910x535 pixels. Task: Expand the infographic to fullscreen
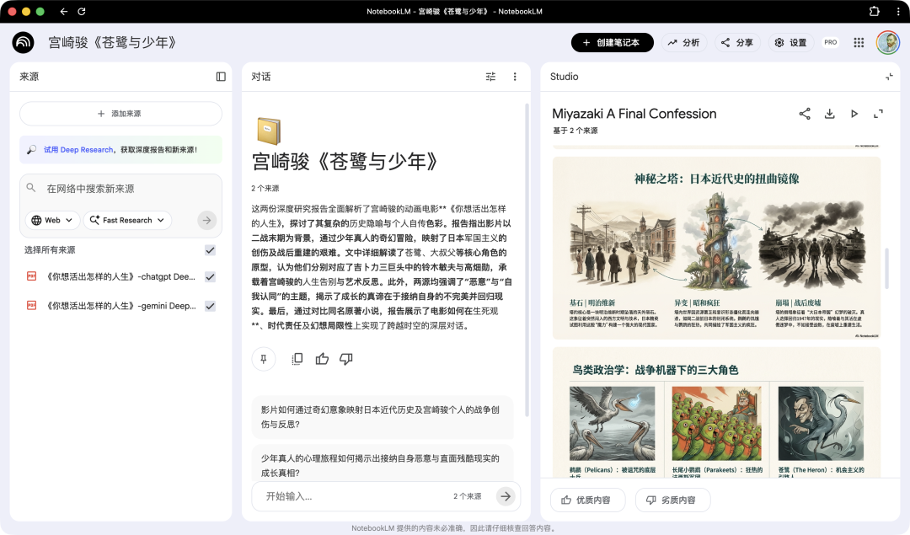click(x=879, y=114)
